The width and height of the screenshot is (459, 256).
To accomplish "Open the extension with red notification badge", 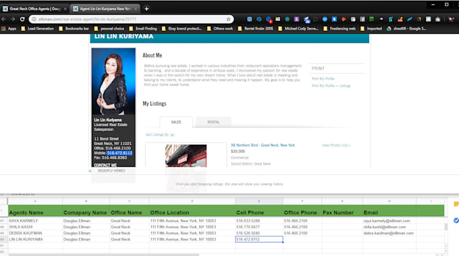I will pyautogui.click(x=269, y=20).
